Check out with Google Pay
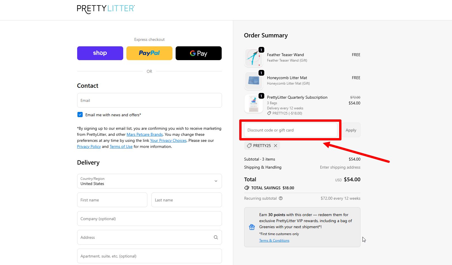Image resolution: width=452 pixels, height=265 pixels. pos(198,53)
